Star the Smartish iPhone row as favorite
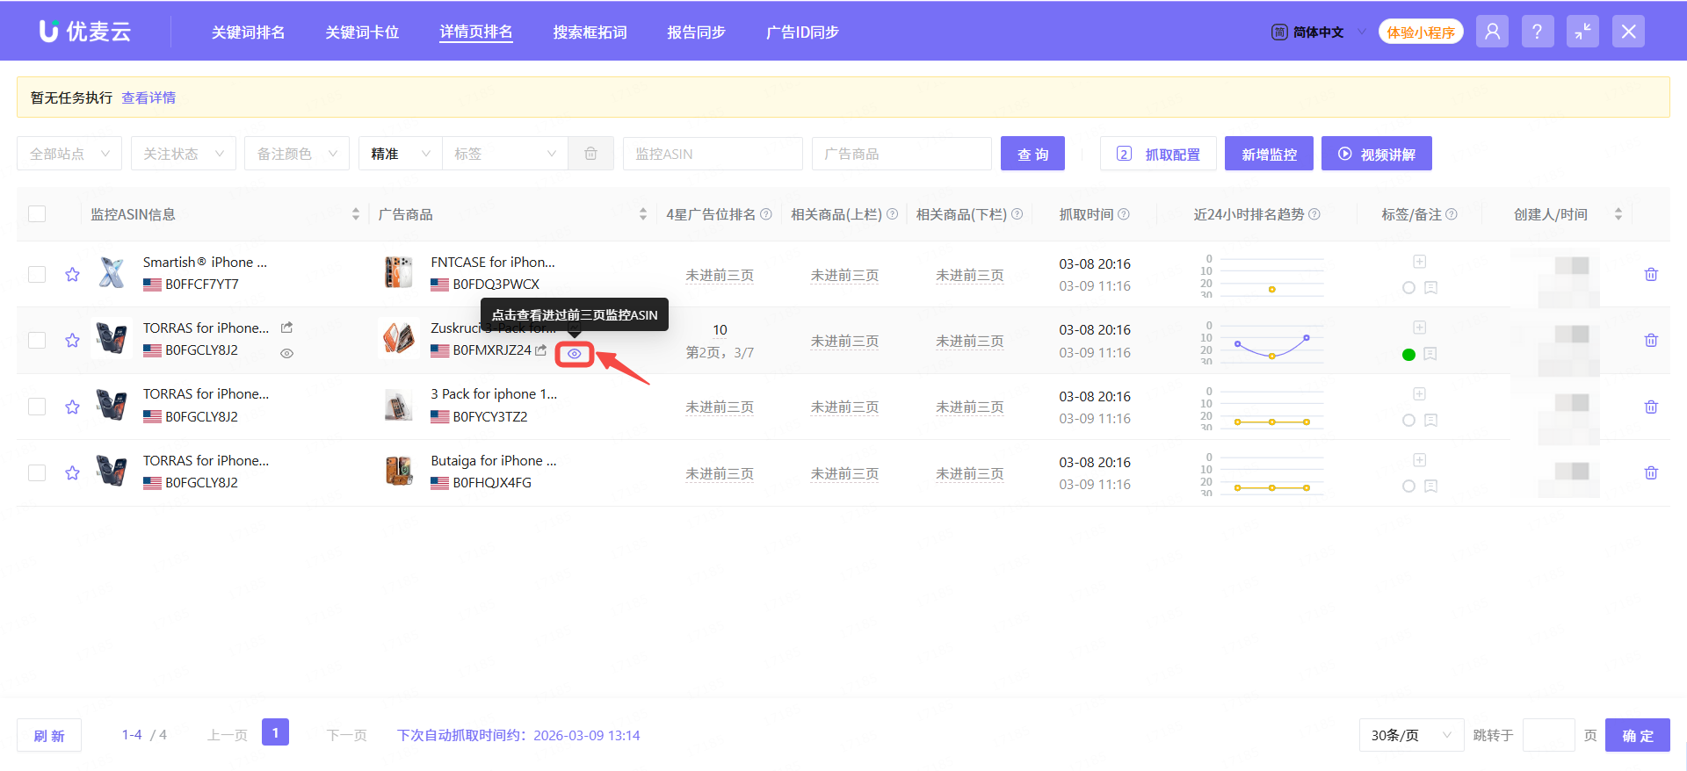The width and height of the screenshot is (1687, 771). click(x=72, y=275)
